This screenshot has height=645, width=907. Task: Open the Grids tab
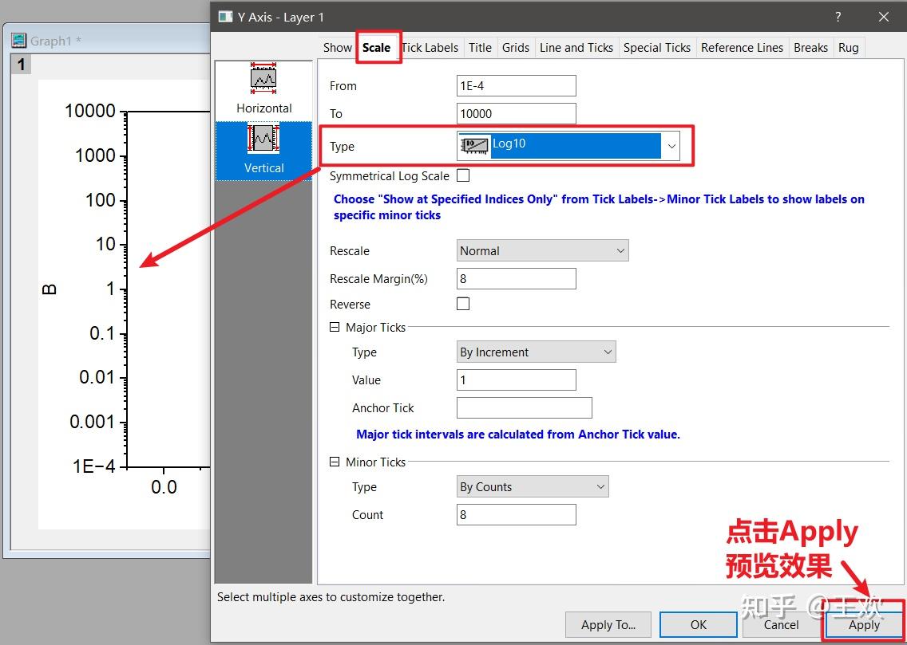pyautogui.click(x=516, y=47)
